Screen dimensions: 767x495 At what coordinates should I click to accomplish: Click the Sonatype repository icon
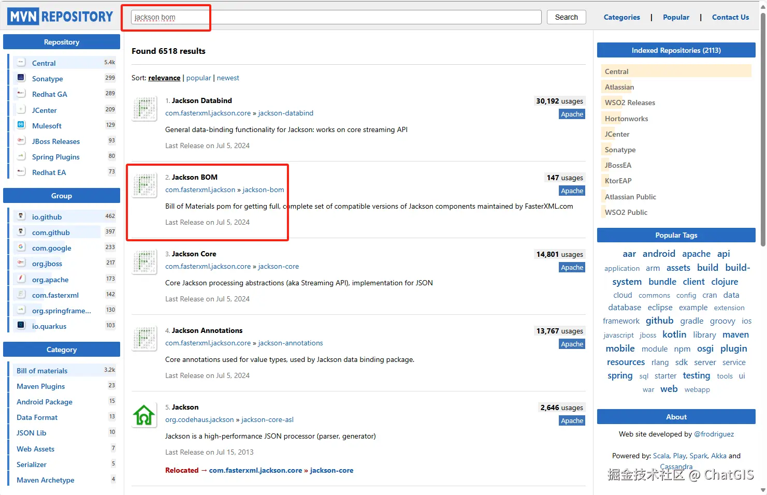pyautogui.click(x=21, y=78)
